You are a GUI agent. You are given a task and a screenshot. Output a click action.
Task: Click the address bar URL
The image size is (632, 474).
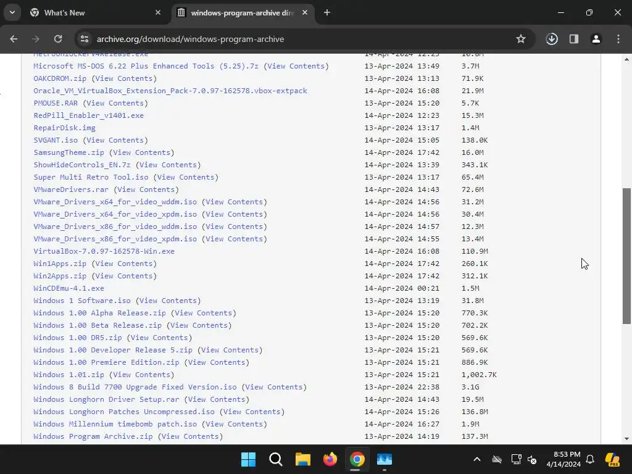click(x=190, y=39)
